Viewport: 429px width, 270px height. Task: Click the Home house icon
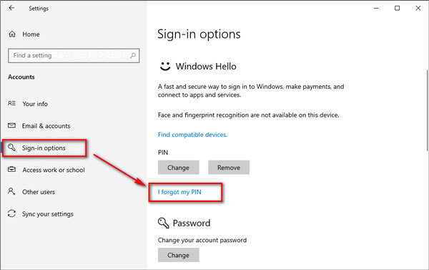[x=12, y=34]
